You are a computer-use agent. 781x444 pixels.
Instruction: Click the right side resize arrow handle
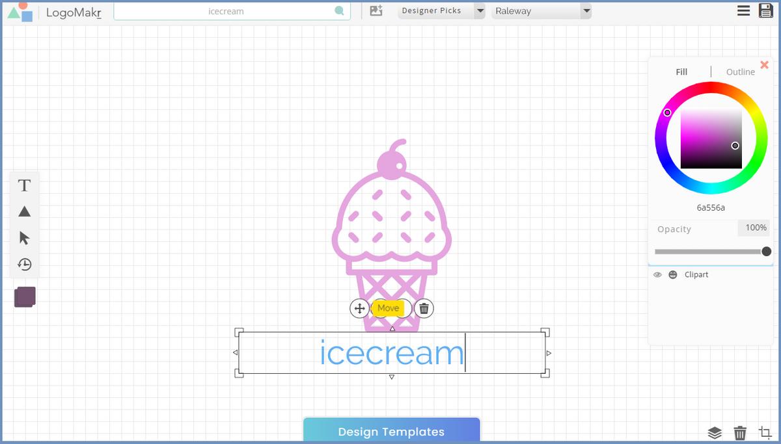(549, 353)
